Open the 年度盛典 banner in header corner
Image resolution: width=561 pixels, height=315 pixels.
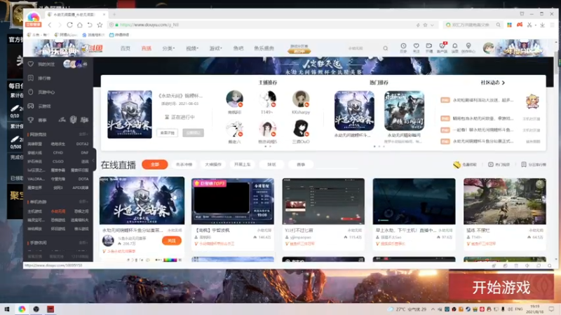(523, 48)
